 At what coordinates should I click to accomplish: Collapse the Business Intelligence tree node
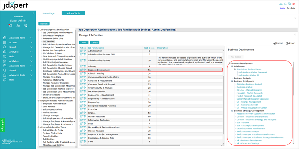pyautogui.click(x=232, y=81)
